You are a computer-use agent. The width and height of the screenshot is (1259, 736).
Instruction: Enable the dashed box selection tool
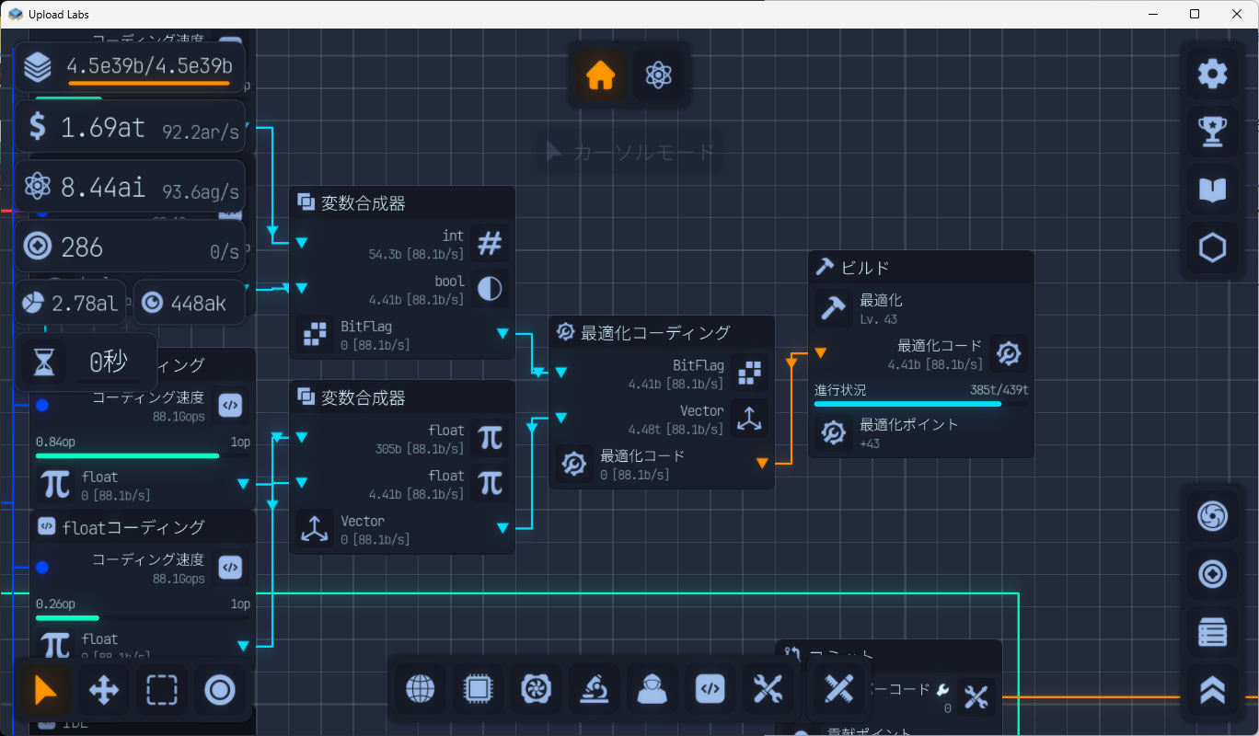[162, 689]
